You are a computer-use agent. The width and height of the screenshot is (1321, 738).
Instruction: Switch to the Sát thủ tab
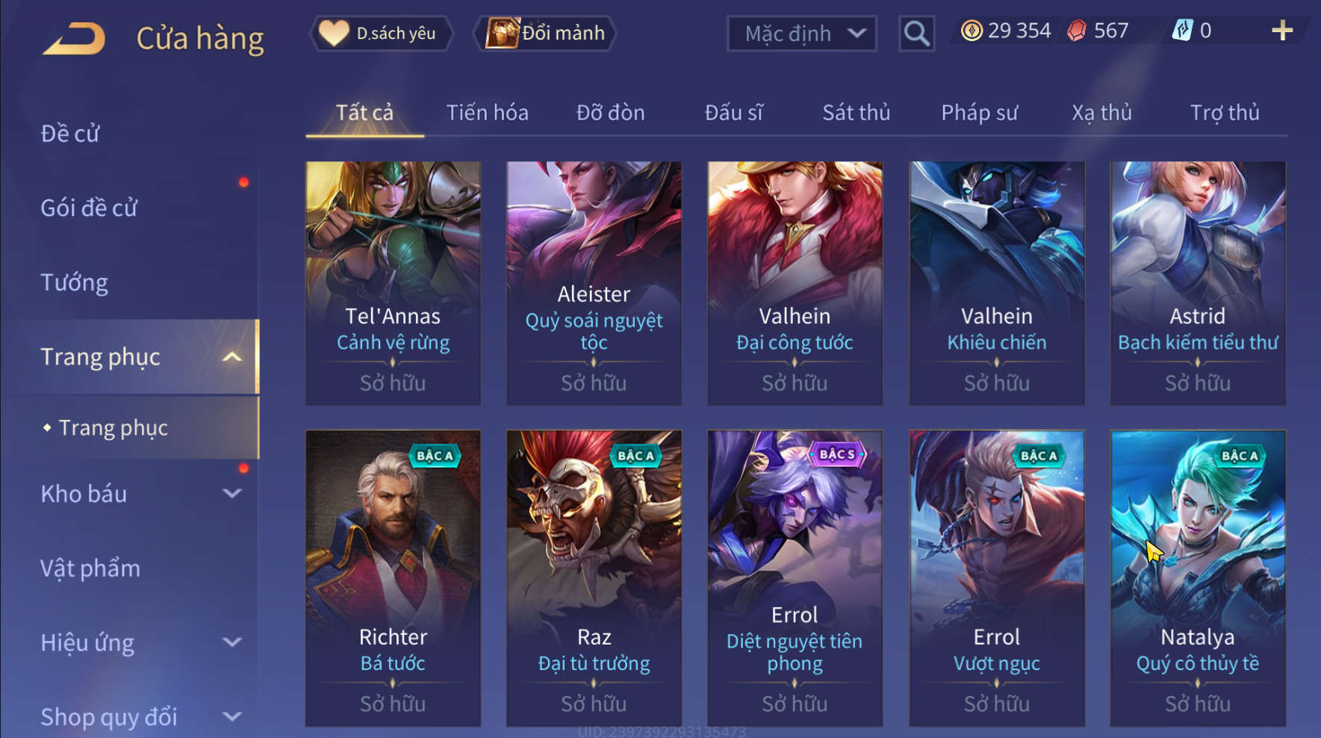[x=856, y=113]
